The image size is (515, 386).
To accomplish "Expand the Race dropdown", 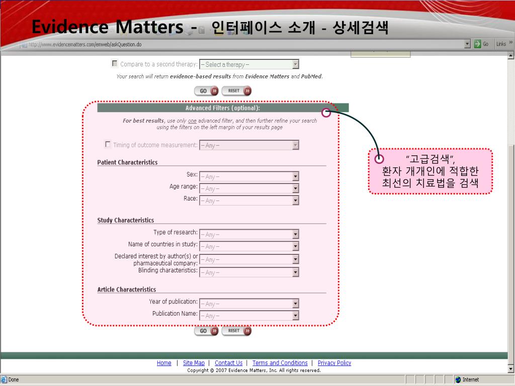I will (249, 200).
